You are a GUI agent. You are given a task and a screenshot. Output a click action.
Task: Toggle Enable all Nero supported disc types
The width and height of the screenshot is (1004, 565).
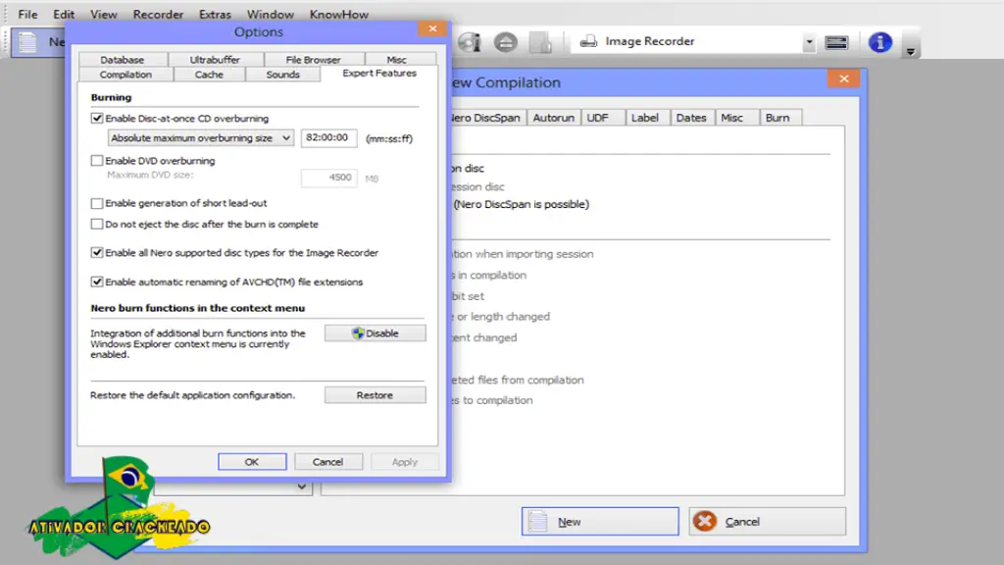coord(97,252)
